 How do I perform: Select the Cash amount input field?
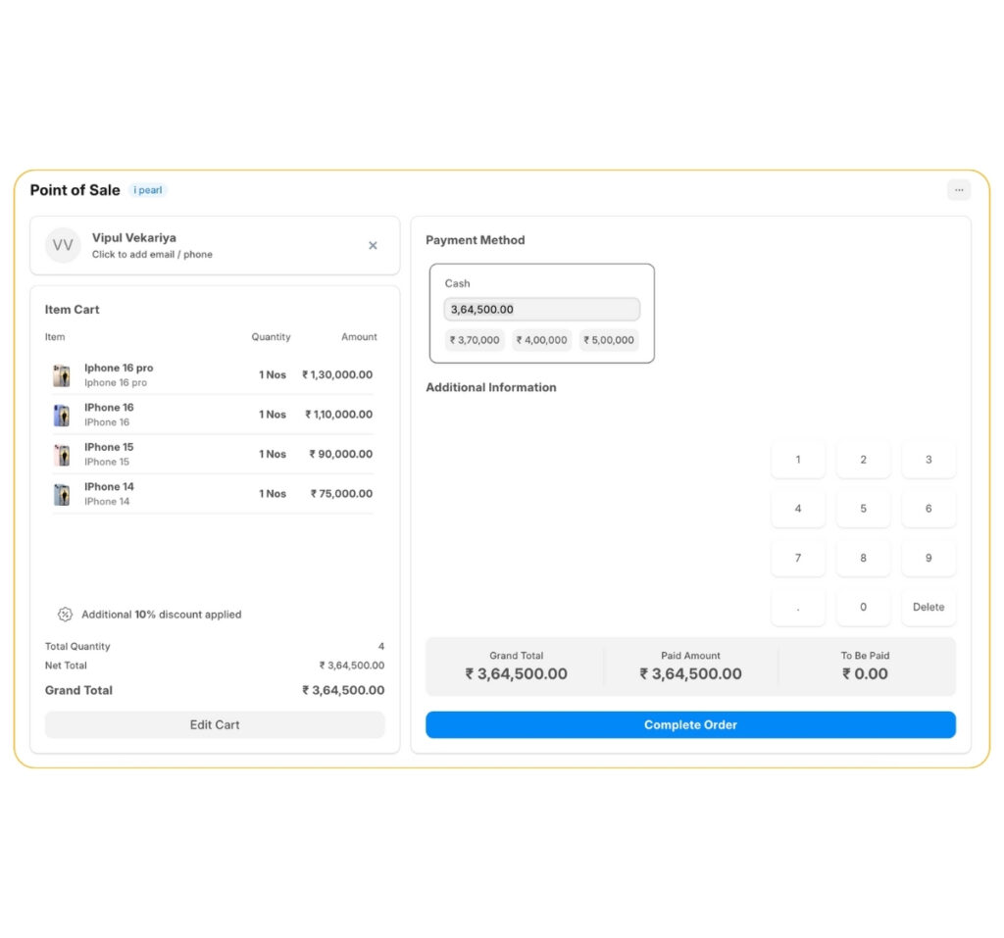pyautogui.click(x=541, y=310)
